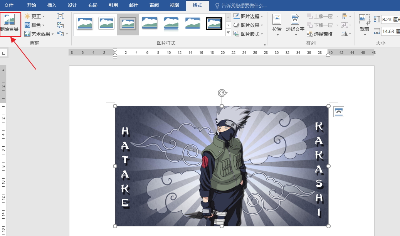Click the Change Picture icon

[x=61, y=25]
